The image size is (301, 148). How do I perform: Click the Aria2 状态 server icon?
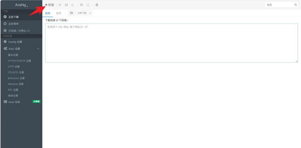5,102
